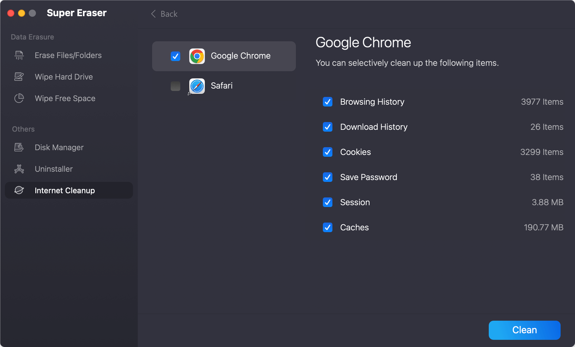This screenshot has width=575, height=347.
Task: Click the Google Chrome browser icon
Action: pos(197,56)
